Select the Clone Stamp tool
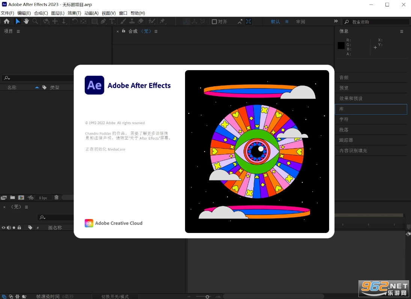The height and width of the screenshot is (299, 411). [132, 21]
